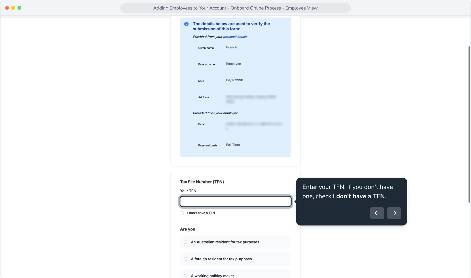Screen dimensions: 471x278
Task: Check the I don't have a TFN box
Action: coord(182,213)
